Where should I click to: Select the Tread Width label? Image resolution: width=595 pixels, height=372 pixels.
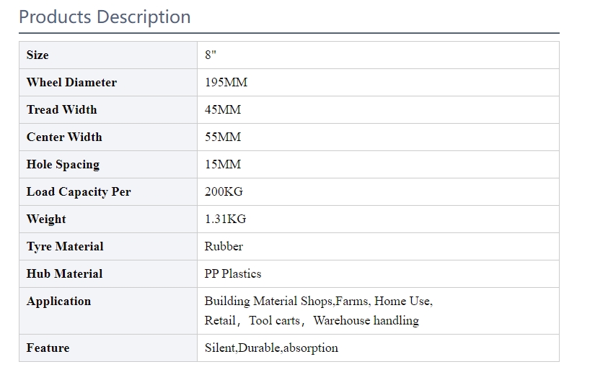pyautogui.click(x=62, y=109)
